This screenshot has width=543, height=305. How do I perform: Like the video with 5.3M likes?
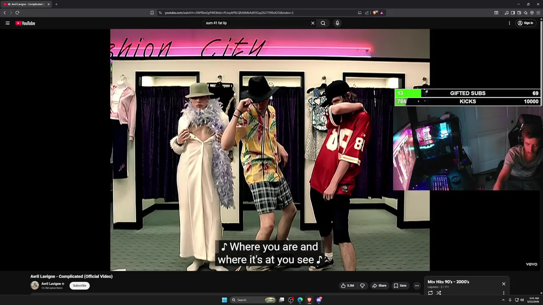click(x=347, y=286)
